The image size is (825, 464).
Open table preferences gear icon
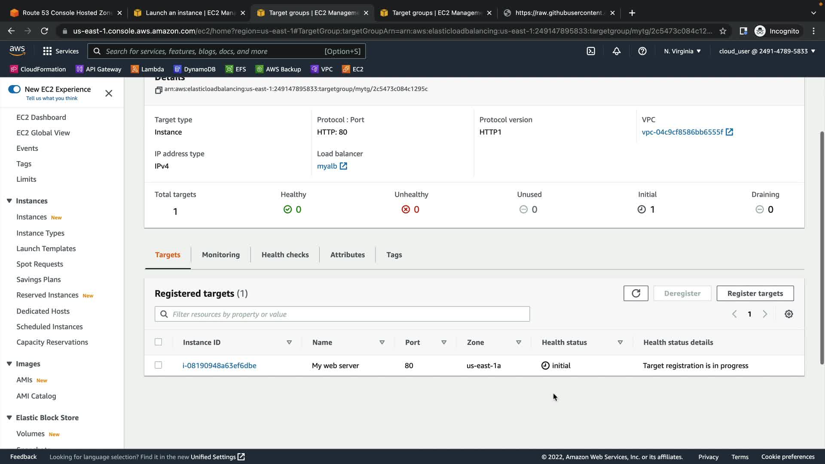(x=788, y=314)
